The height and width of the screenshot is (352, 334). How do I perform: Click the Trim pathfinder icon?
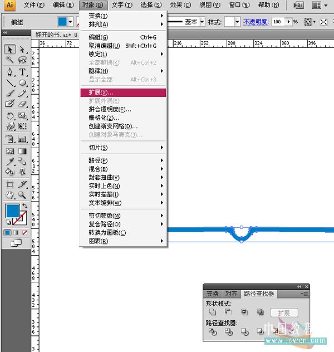point(229,331)
